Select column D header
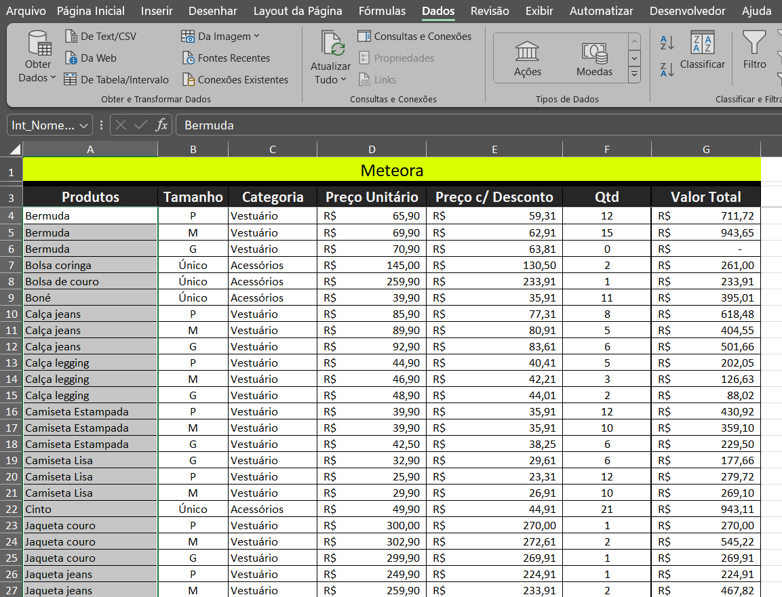Viewport: 782px width, 597px height. (x=372, y=149)
